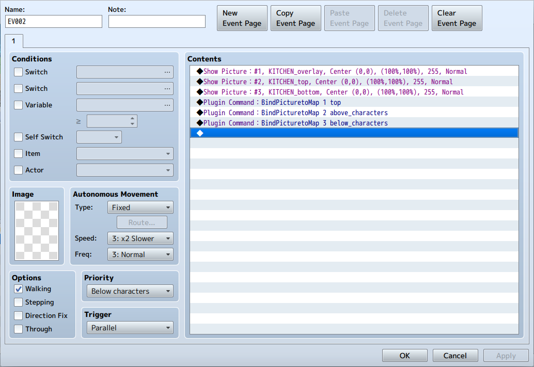The image size is (534, 367).
Task: Click into the event Name field
Action: [x=54, y=22]
